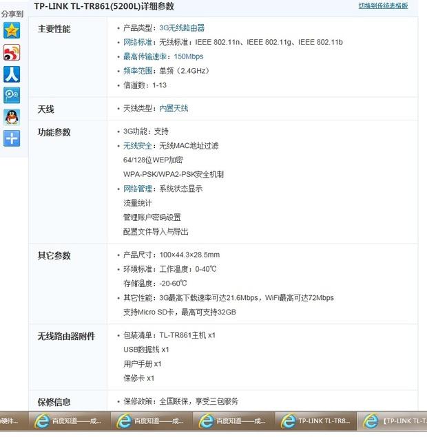
Task: Switch to third 百度知道 taskbar window
Action: 234,421
